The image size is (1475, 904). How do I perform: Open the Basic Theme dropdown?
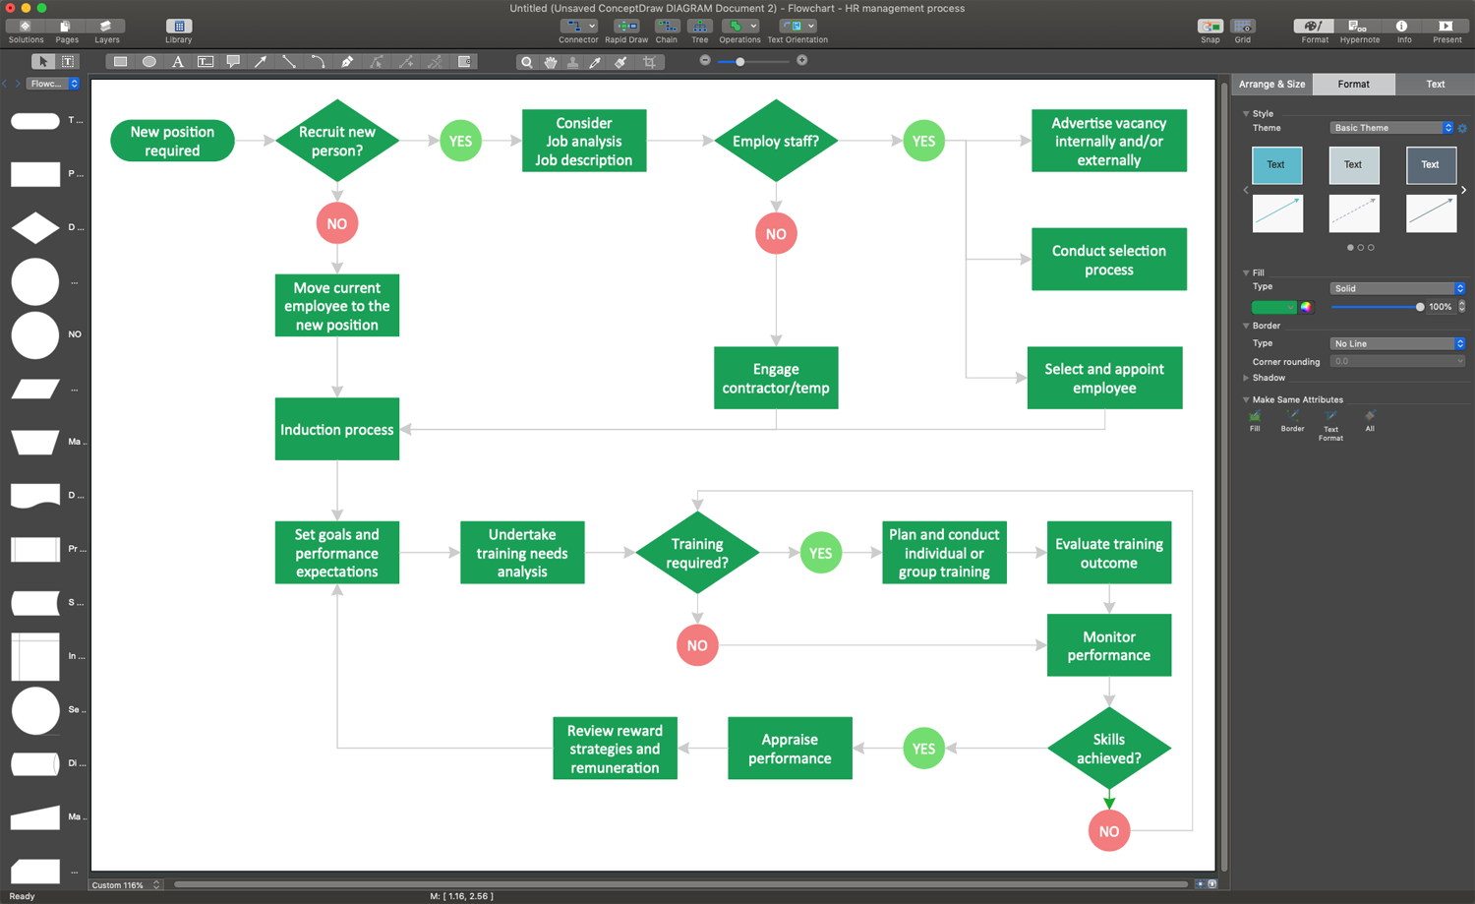(1391, 128)
